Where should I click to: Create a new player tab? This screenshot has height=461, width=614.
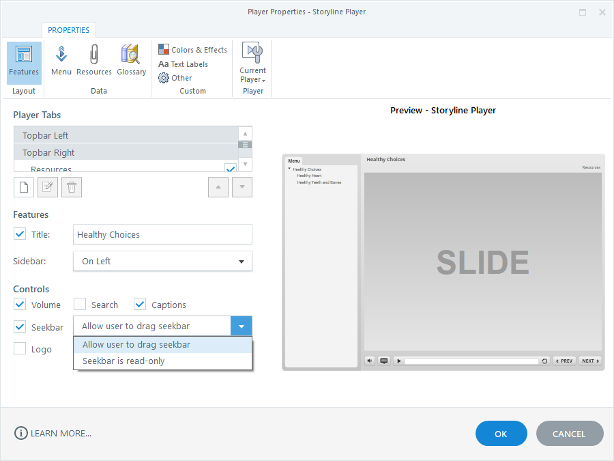pos(23,186)
